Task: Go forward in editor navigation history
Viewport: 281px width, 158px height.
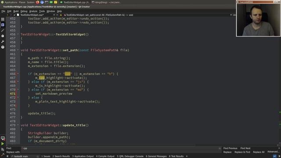Action: click(11, 15)
